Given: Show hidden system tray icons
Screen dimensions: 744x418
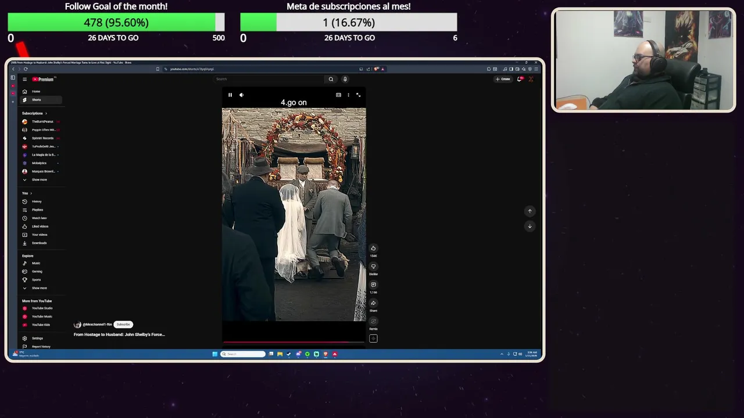Looking at the screenshot, I should tap(502, 354).
